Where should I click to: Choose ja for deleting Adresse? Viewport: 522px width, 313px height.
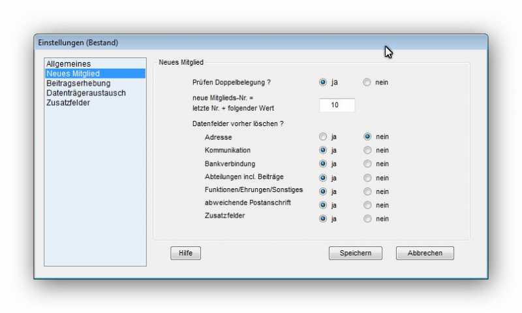323,137
